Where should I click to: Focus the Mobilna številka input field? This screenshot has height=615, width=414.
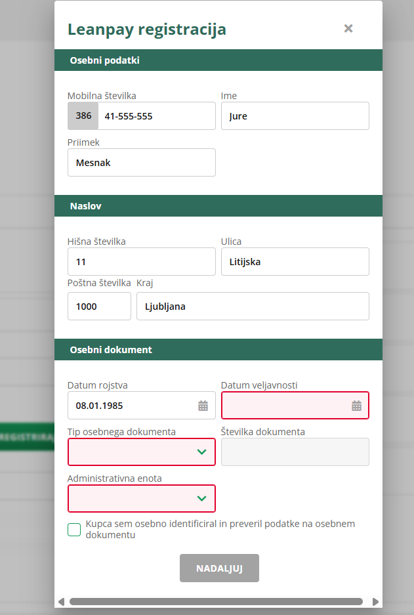coord(156,116)
